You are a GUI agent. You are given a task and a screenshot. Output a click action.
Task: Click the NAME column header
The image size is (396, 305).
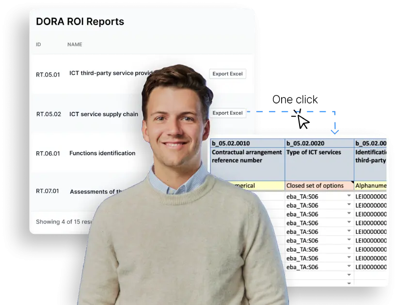(x=75, y=45)
